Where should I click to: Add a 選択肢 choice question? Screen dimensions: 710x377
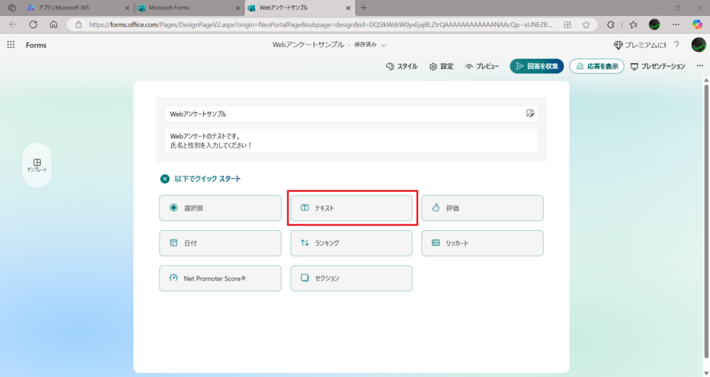(220, 208)
